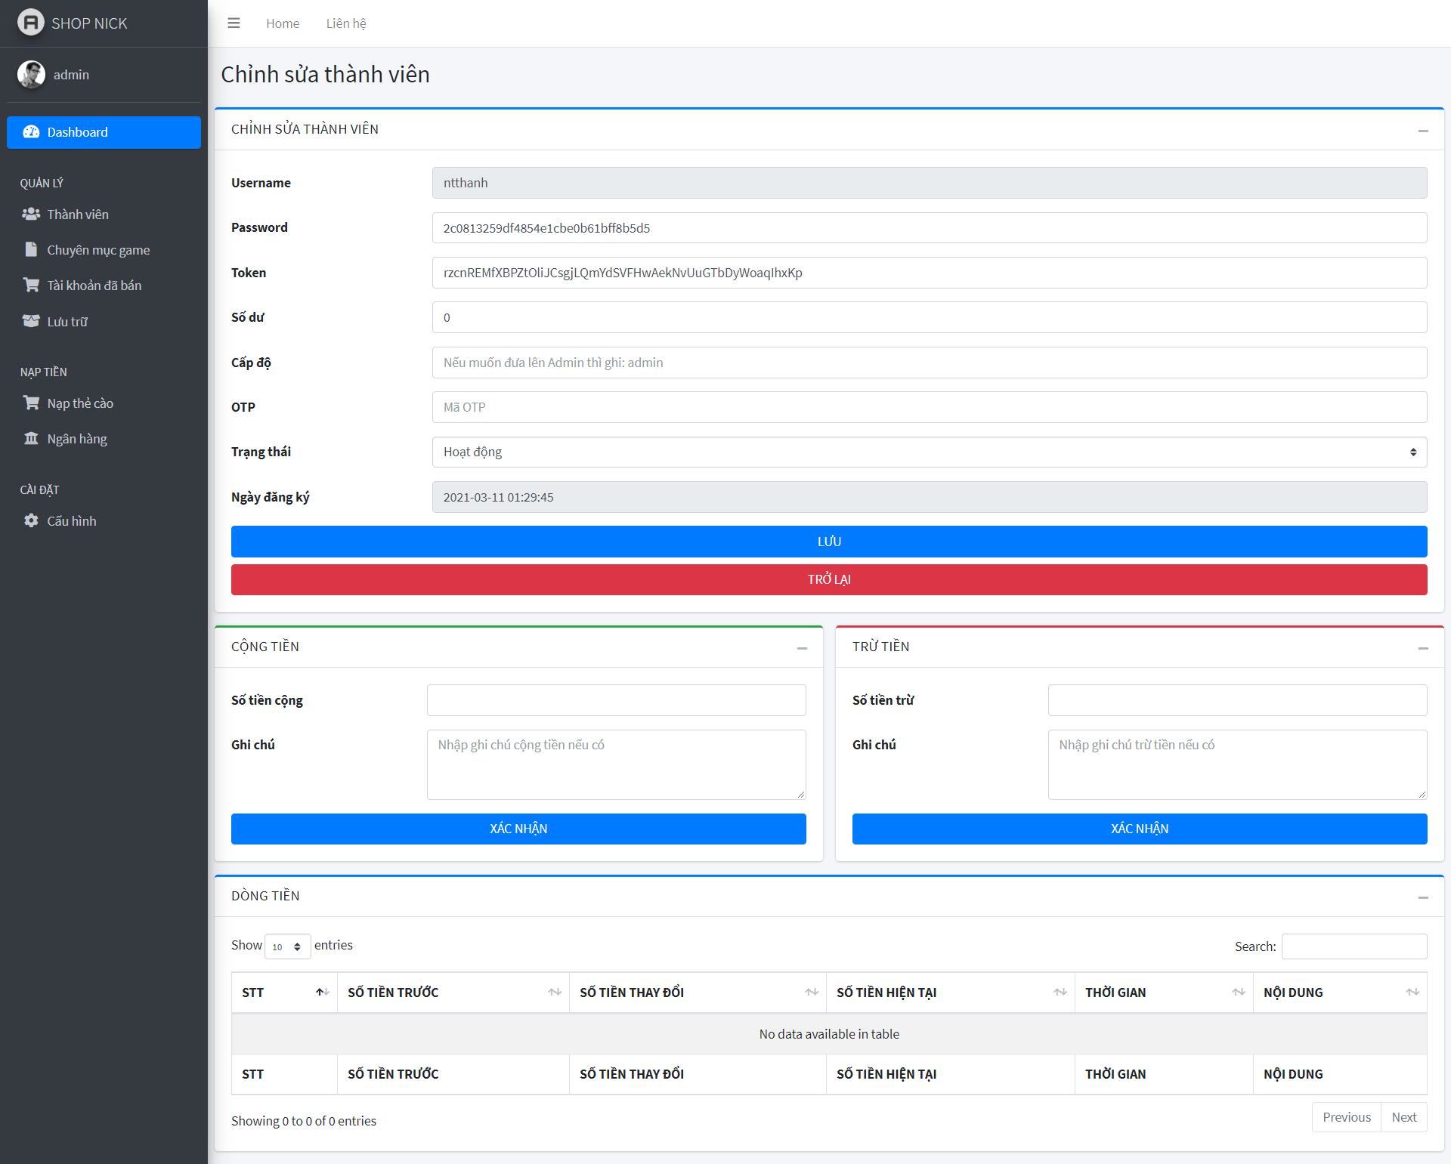Screen dimensions: 1451x1164
Task: Go to Home in top navigation
Action: click(x=283, y=23)
